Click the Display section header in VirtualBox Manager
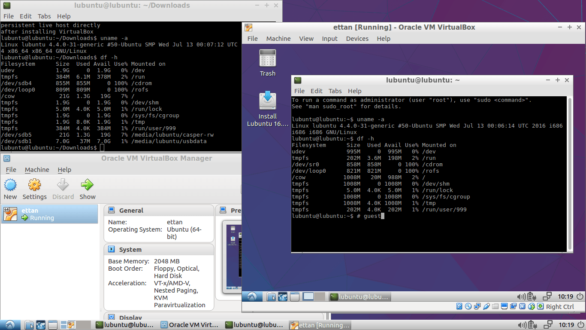 [x=130, y=318]
